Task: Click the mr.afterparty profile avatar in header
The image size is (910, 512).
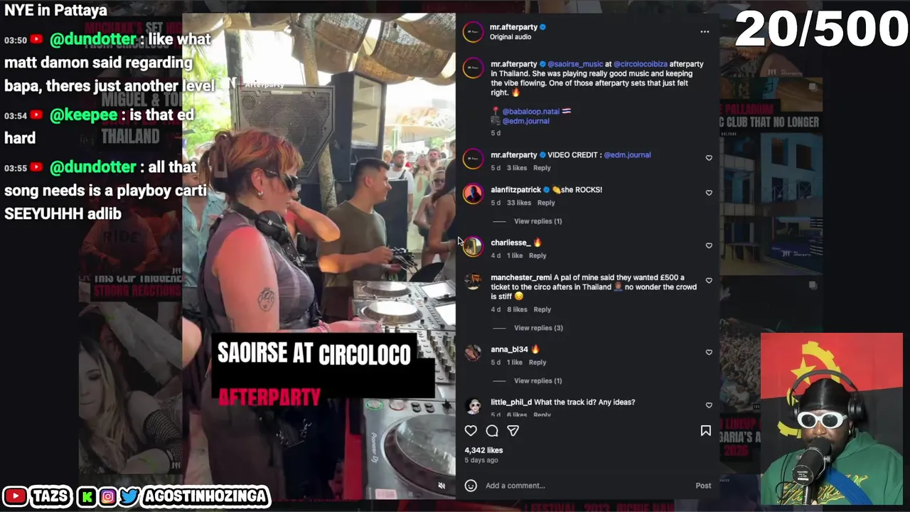Action: (473, 32)
